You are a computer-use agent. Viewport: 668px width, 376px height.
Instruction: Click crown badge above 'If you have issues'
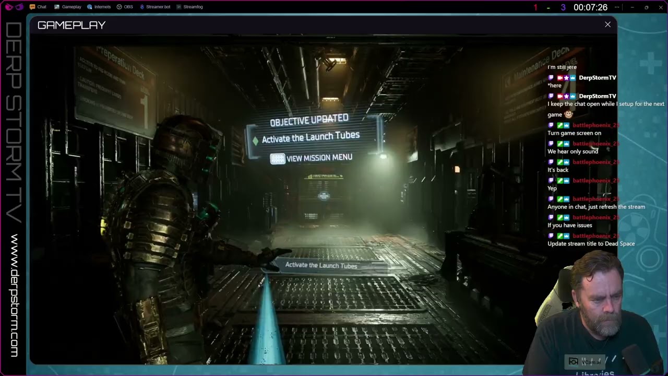[566, 217]
